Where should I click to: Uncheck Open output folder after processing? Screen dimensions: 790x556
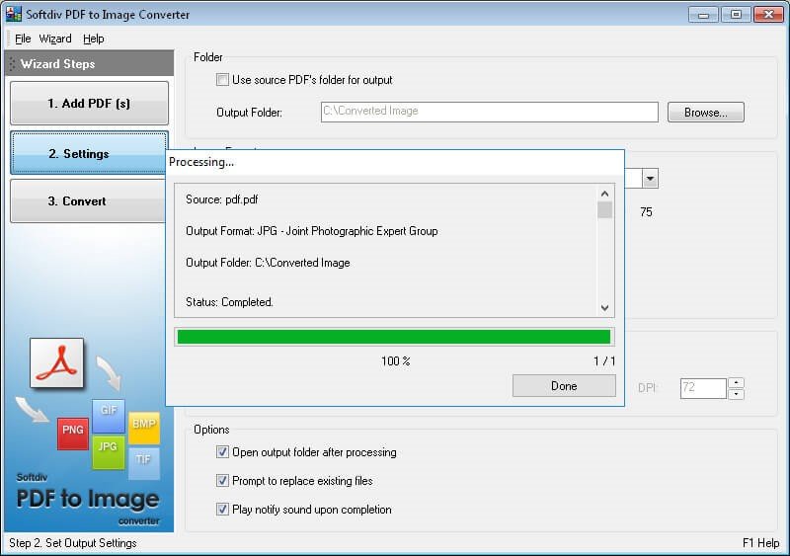pos(222,452)
